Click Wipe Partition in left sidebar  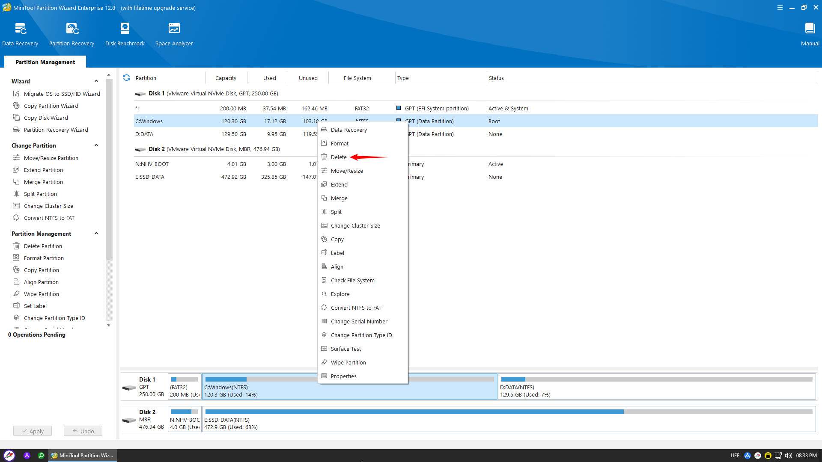[x=41, y=294]
